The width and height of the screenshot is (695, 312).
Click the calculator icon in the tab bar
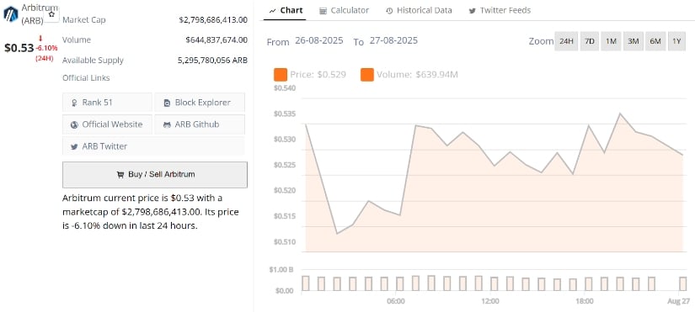tap(323, 11)
